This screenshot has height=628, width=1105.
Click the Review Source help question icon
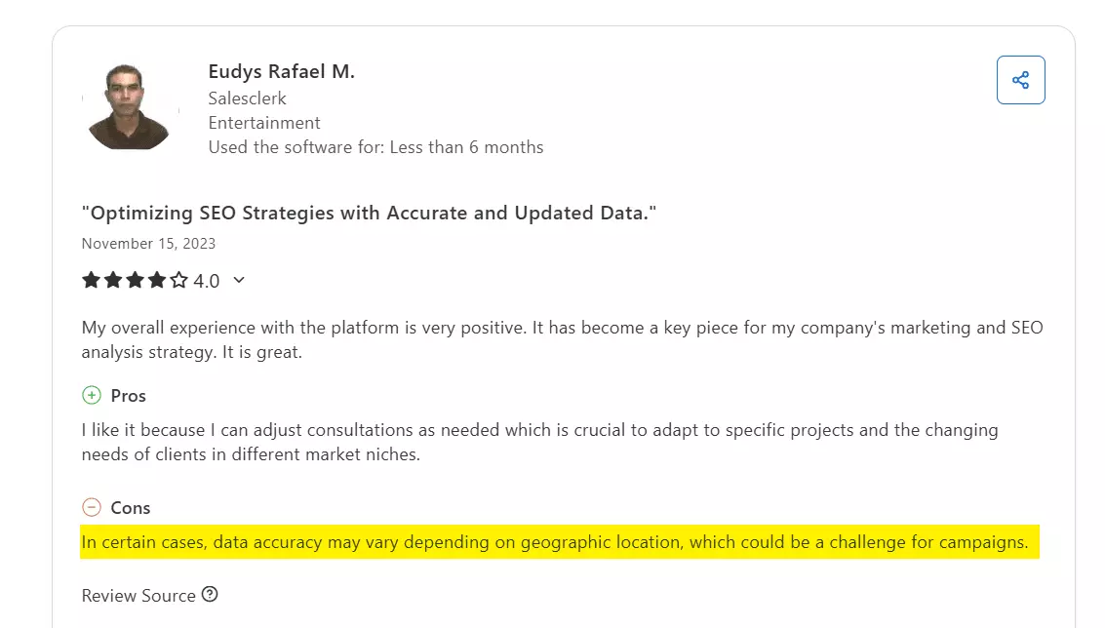pos(210,594)
